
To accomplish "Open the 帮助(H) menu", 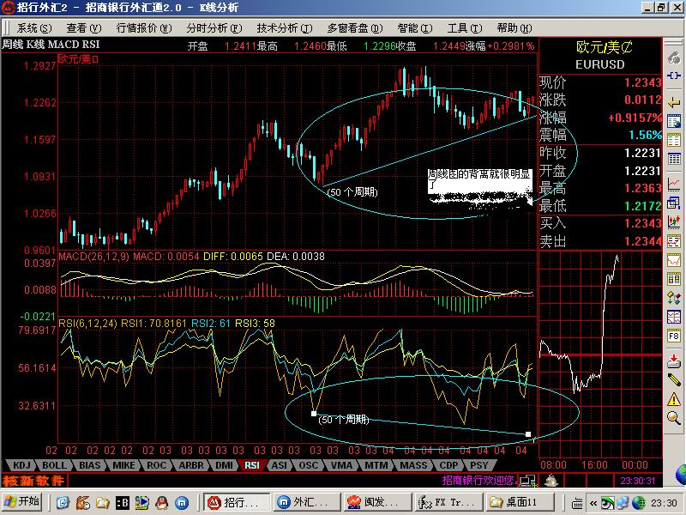I will pos(514,28).
